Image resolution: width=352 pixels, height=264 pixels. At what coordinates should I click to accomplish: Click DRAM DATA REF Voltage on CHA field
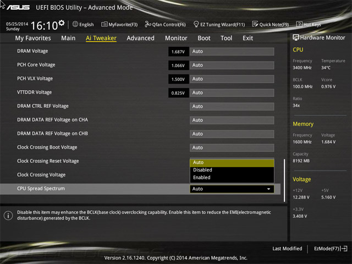pos(232,120)
